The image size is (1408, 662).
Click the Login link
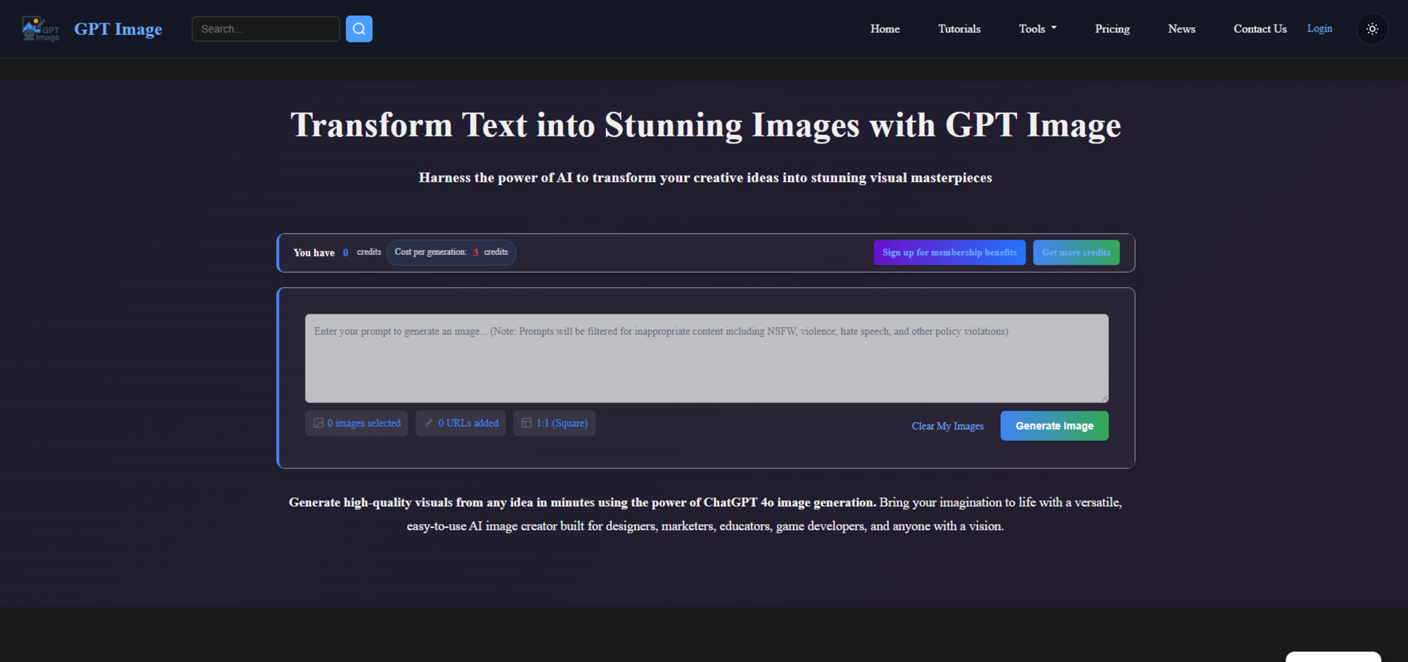point(1319,28)
